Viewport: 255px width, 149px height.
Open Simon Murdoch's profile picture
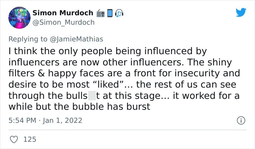click(x=19, y=18)
